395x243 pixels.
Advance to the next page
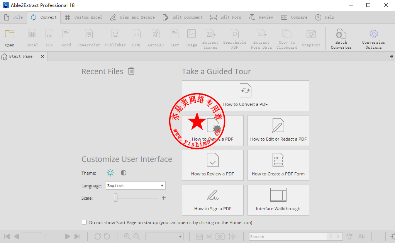coord(68,236)
